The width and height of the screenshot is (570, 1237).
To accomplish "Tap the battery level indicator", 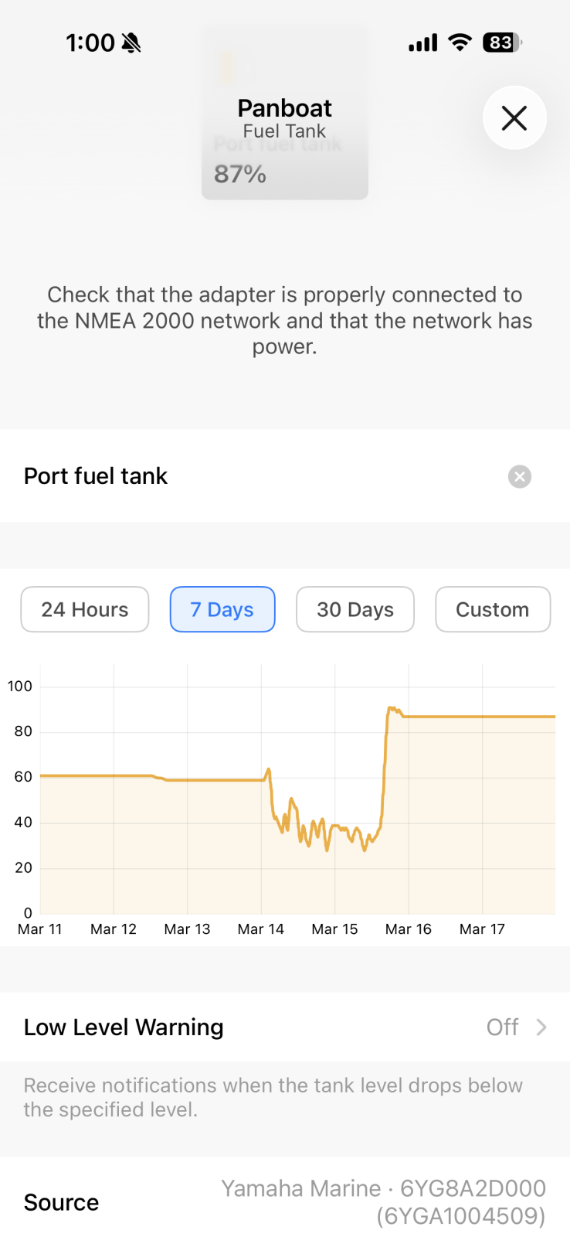I will [501, 43].
